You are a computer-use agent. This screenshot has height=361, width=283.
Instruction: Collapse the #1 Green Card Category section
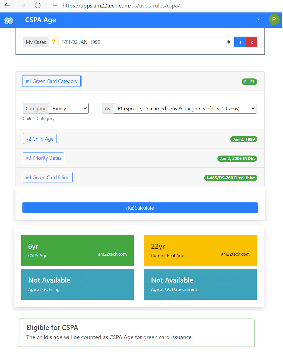pyautogui.click(x=52, y=81)
